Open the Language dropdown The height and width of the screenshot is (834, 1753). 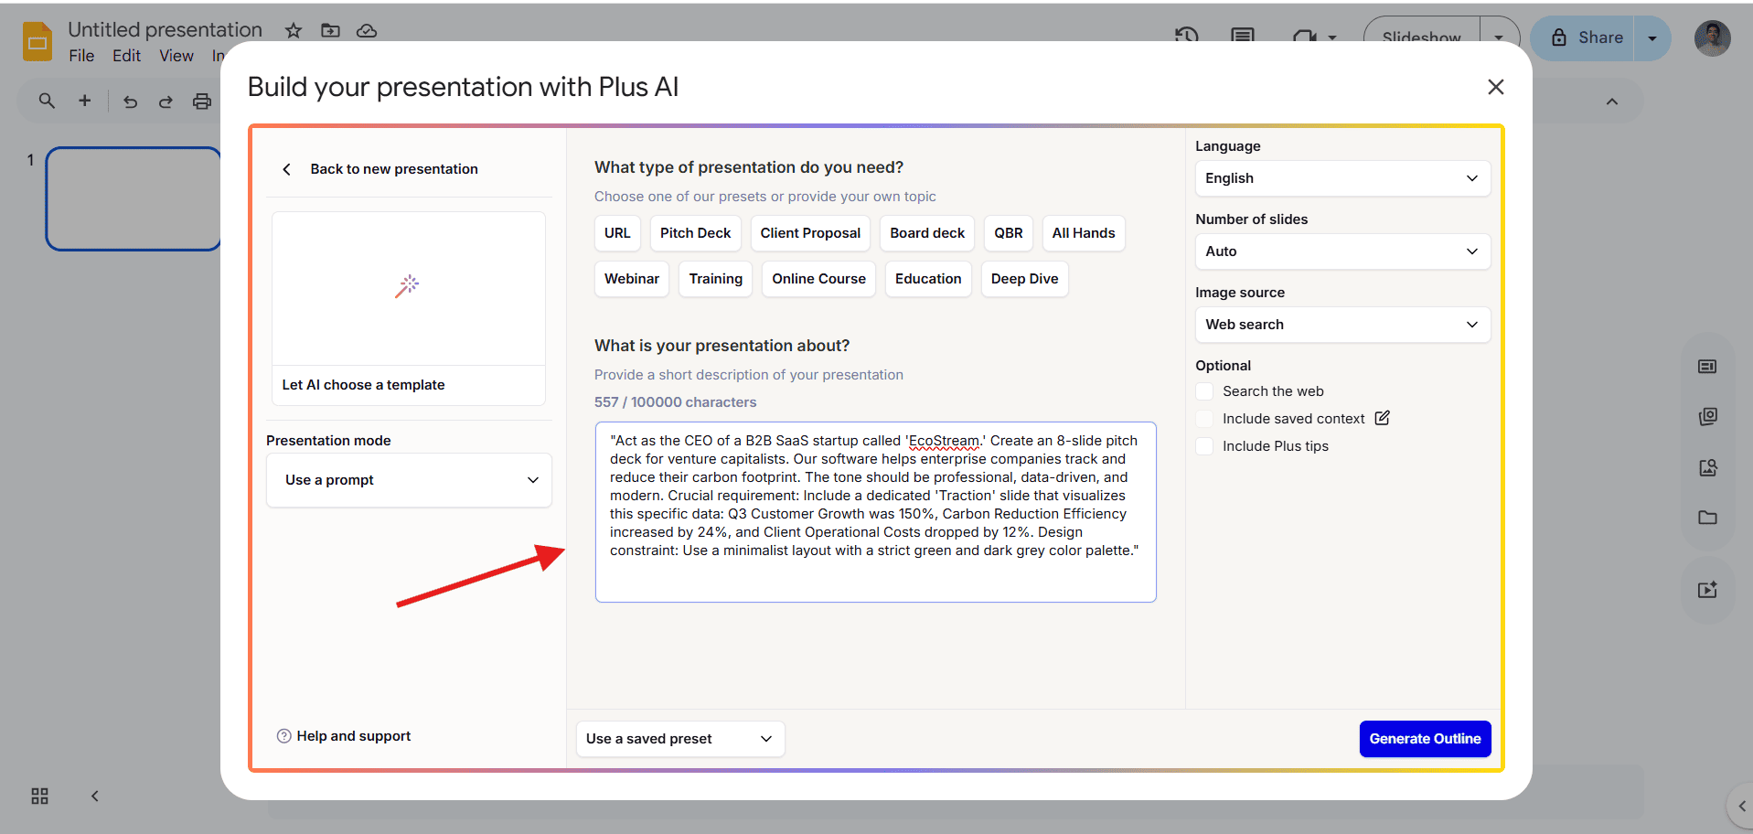point(1342,178)
